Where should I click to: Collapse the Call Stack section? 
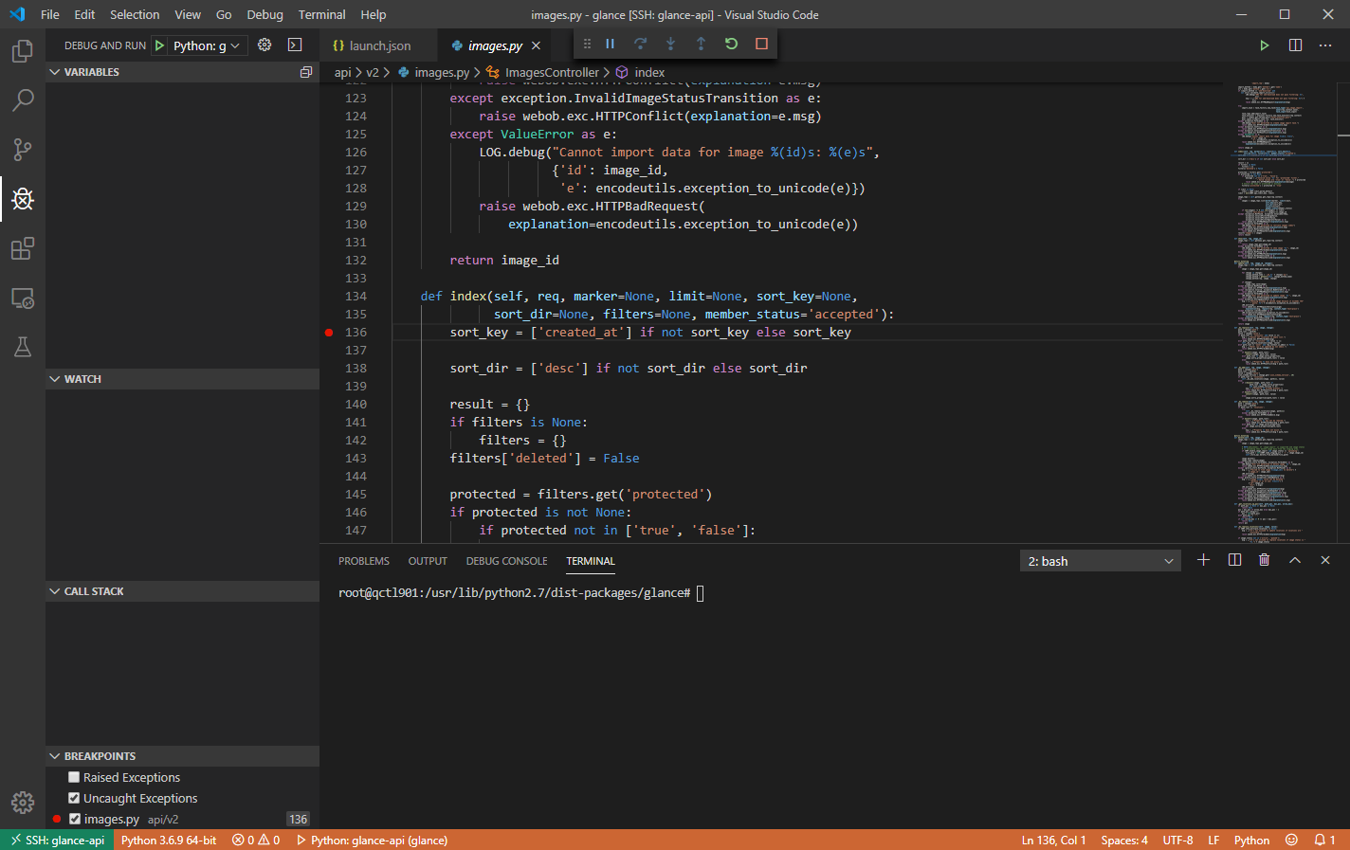point(182,591)
